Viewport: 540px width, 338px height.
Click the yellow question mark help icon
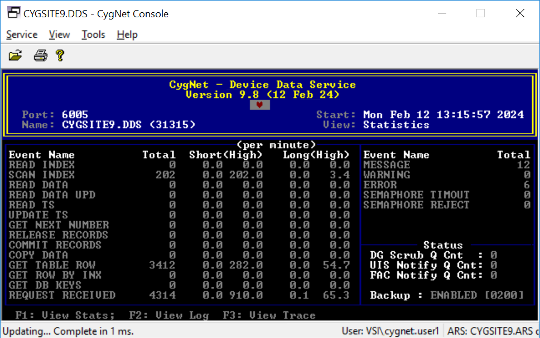(60, 55)
